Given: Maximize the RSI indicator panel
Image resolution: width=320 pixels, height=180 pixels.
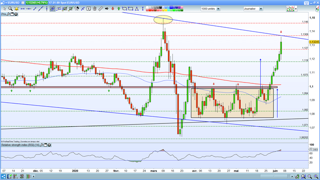Looking at the screenshot, I should (46, 145).
